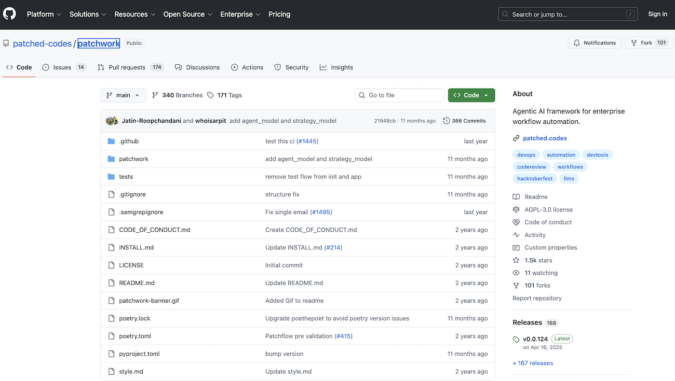The height and width of the screenshot is (381, 675).
Task: Switch to the Issues tab
Action: pyautogui.click(x=64, y=67)
